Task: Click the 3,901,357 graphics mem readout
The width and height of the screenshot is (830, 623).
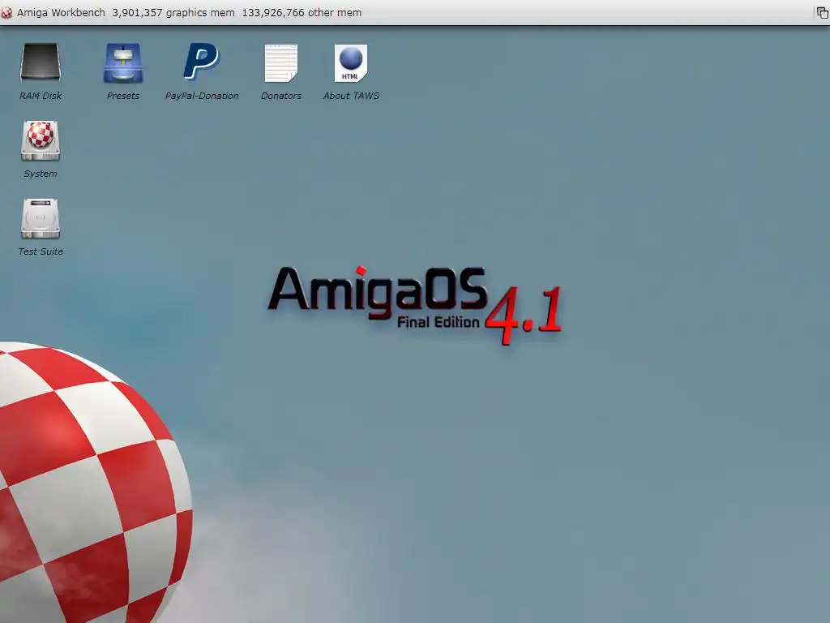Action: (x=173, y=12)
